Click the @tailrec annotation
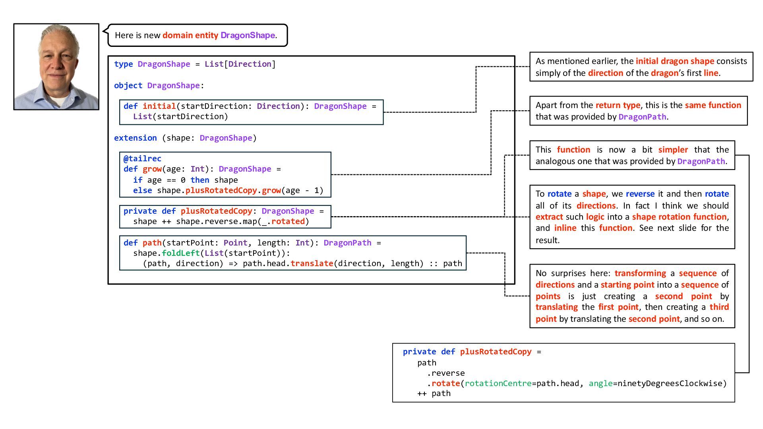This screenshot has width=763, height=429. point(142,158)
